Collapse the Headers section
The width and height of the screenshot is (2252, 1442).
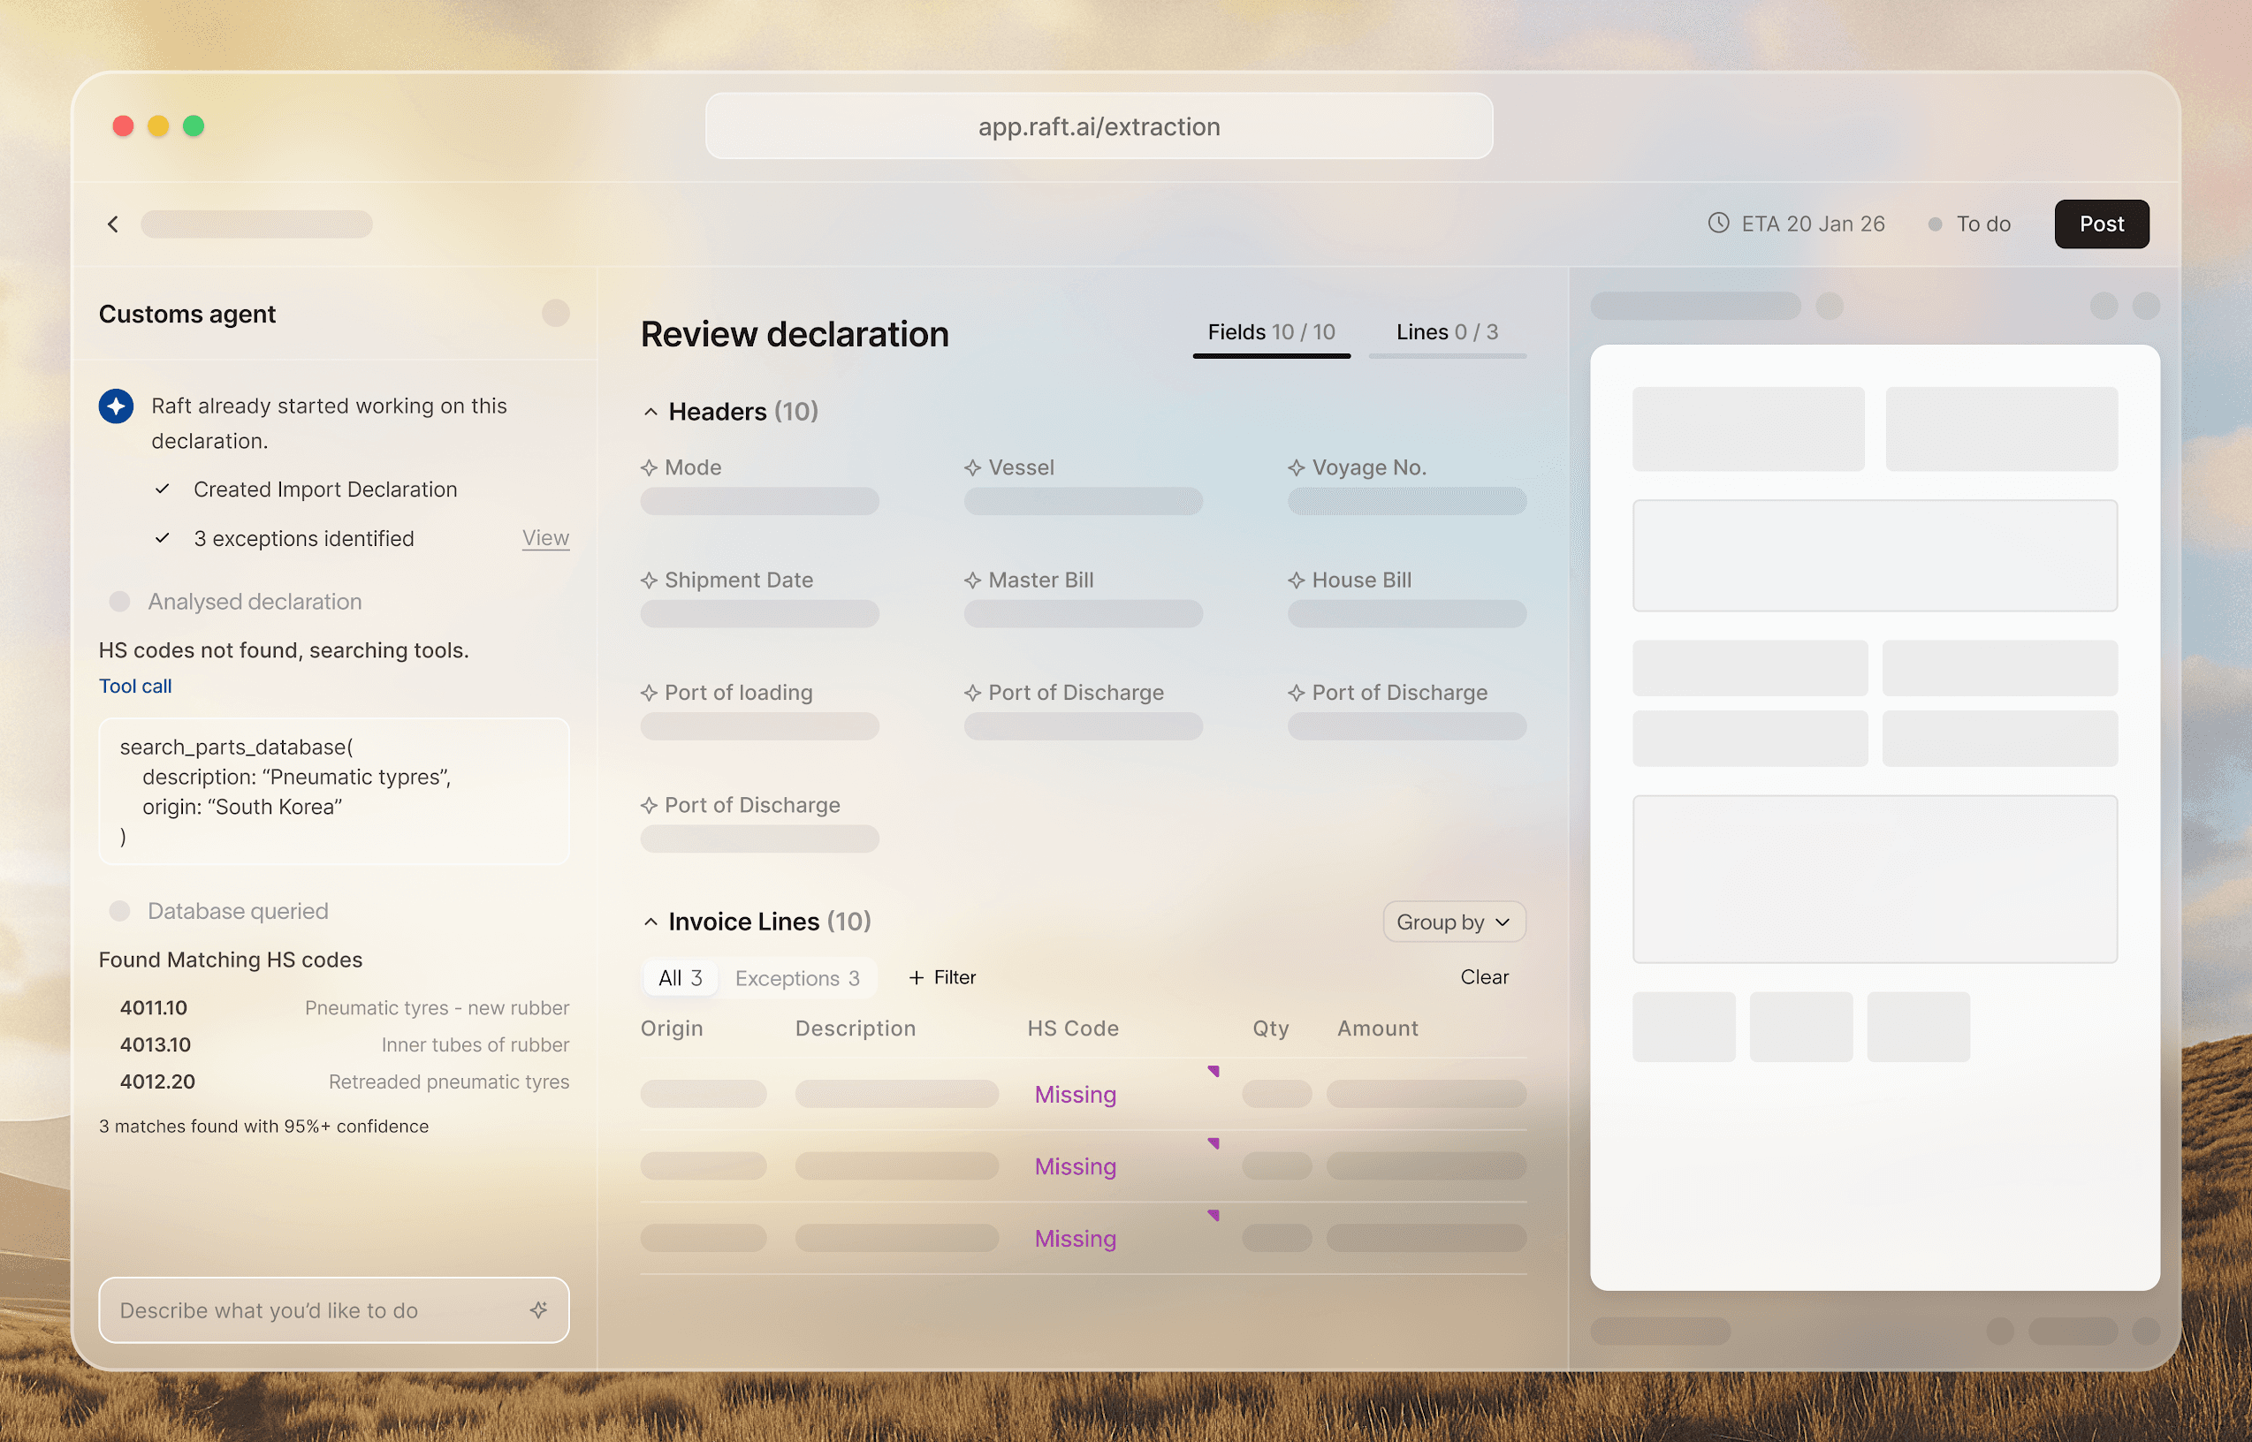[650, 412]
